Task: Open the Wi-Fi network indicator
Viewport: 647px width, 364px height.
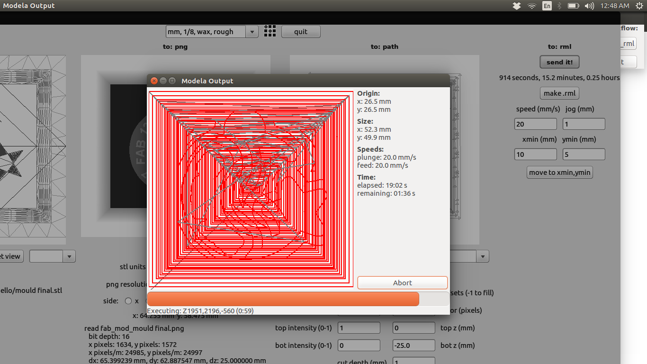Action: click(532, 6)
